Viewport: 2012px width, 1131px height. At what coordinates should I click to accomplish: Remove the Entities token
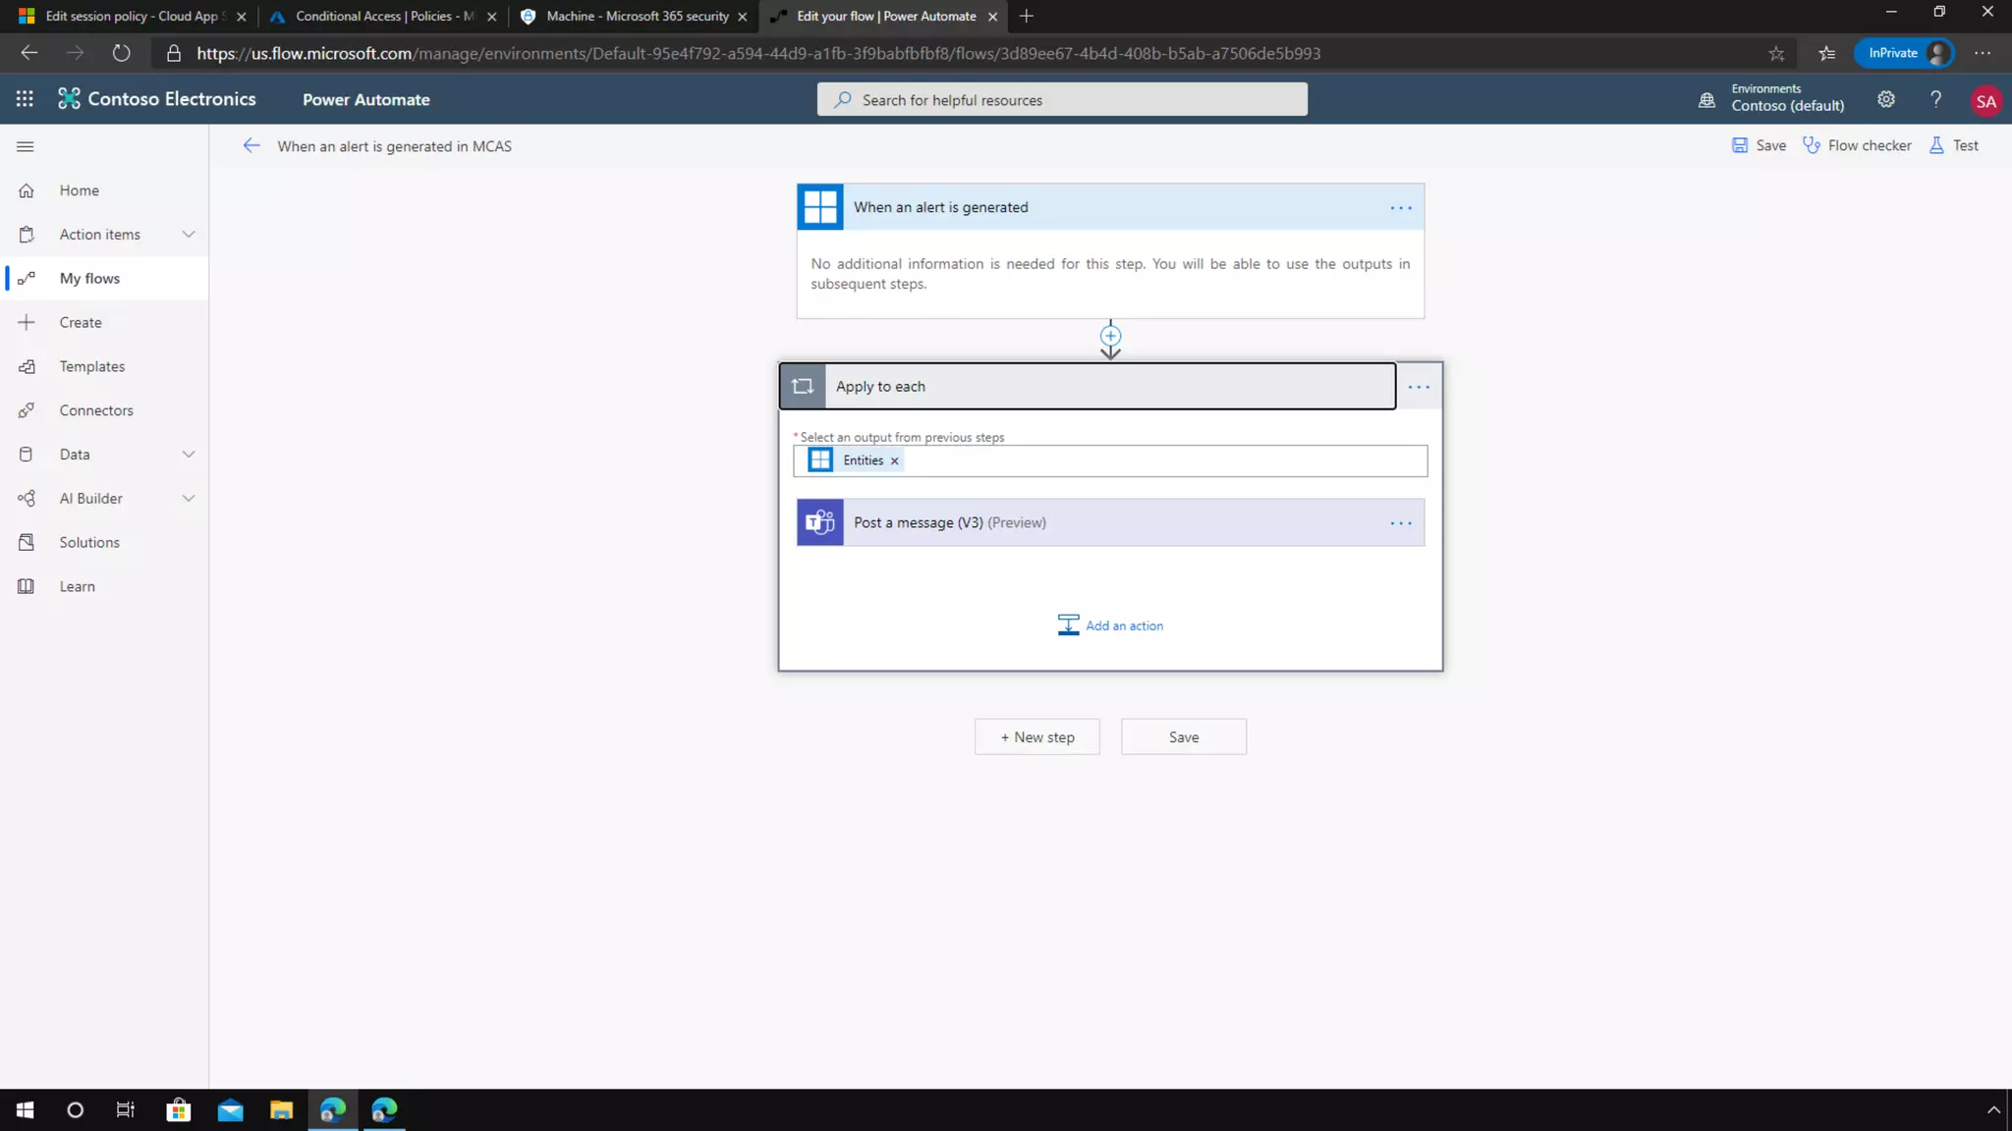(894, 460)
